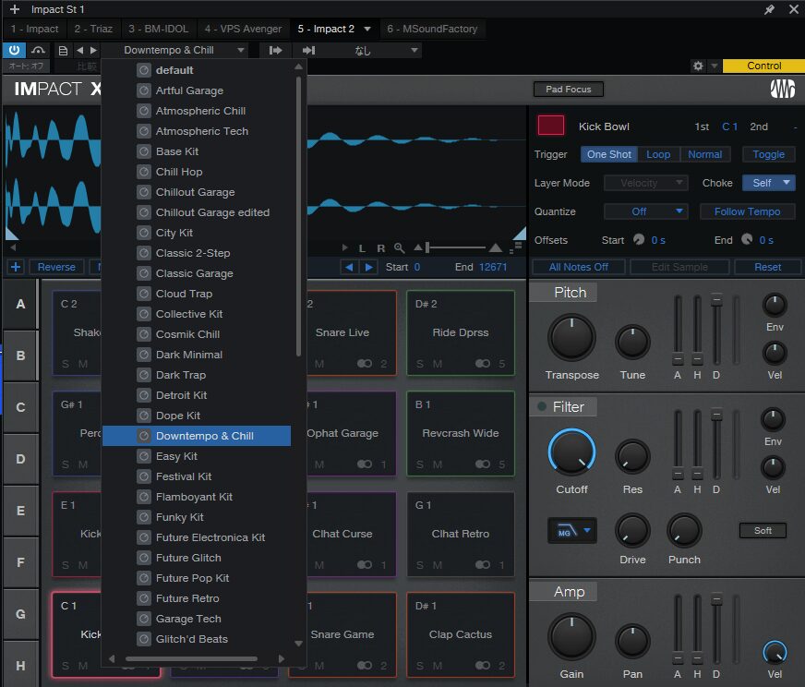Click the sidechain input arrow icon
The width and height of the screenshot is (805, 687).
[275, 50]
